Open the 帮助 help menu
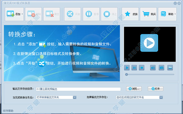 pyautogui.click(x=167, y=14)
